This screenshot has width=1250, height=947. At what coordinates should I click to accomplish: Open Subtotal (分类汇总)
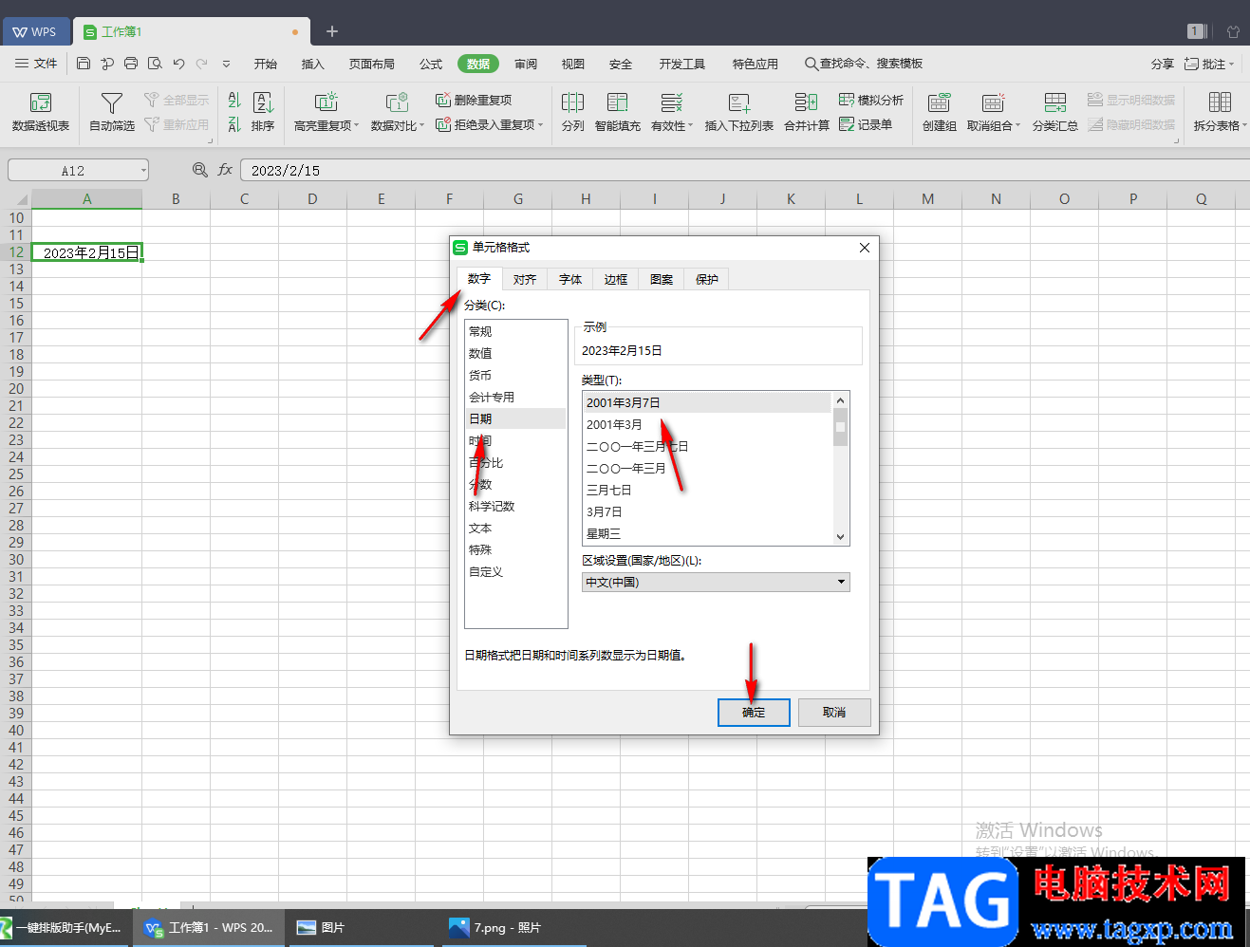click(x=1054, y=112)
